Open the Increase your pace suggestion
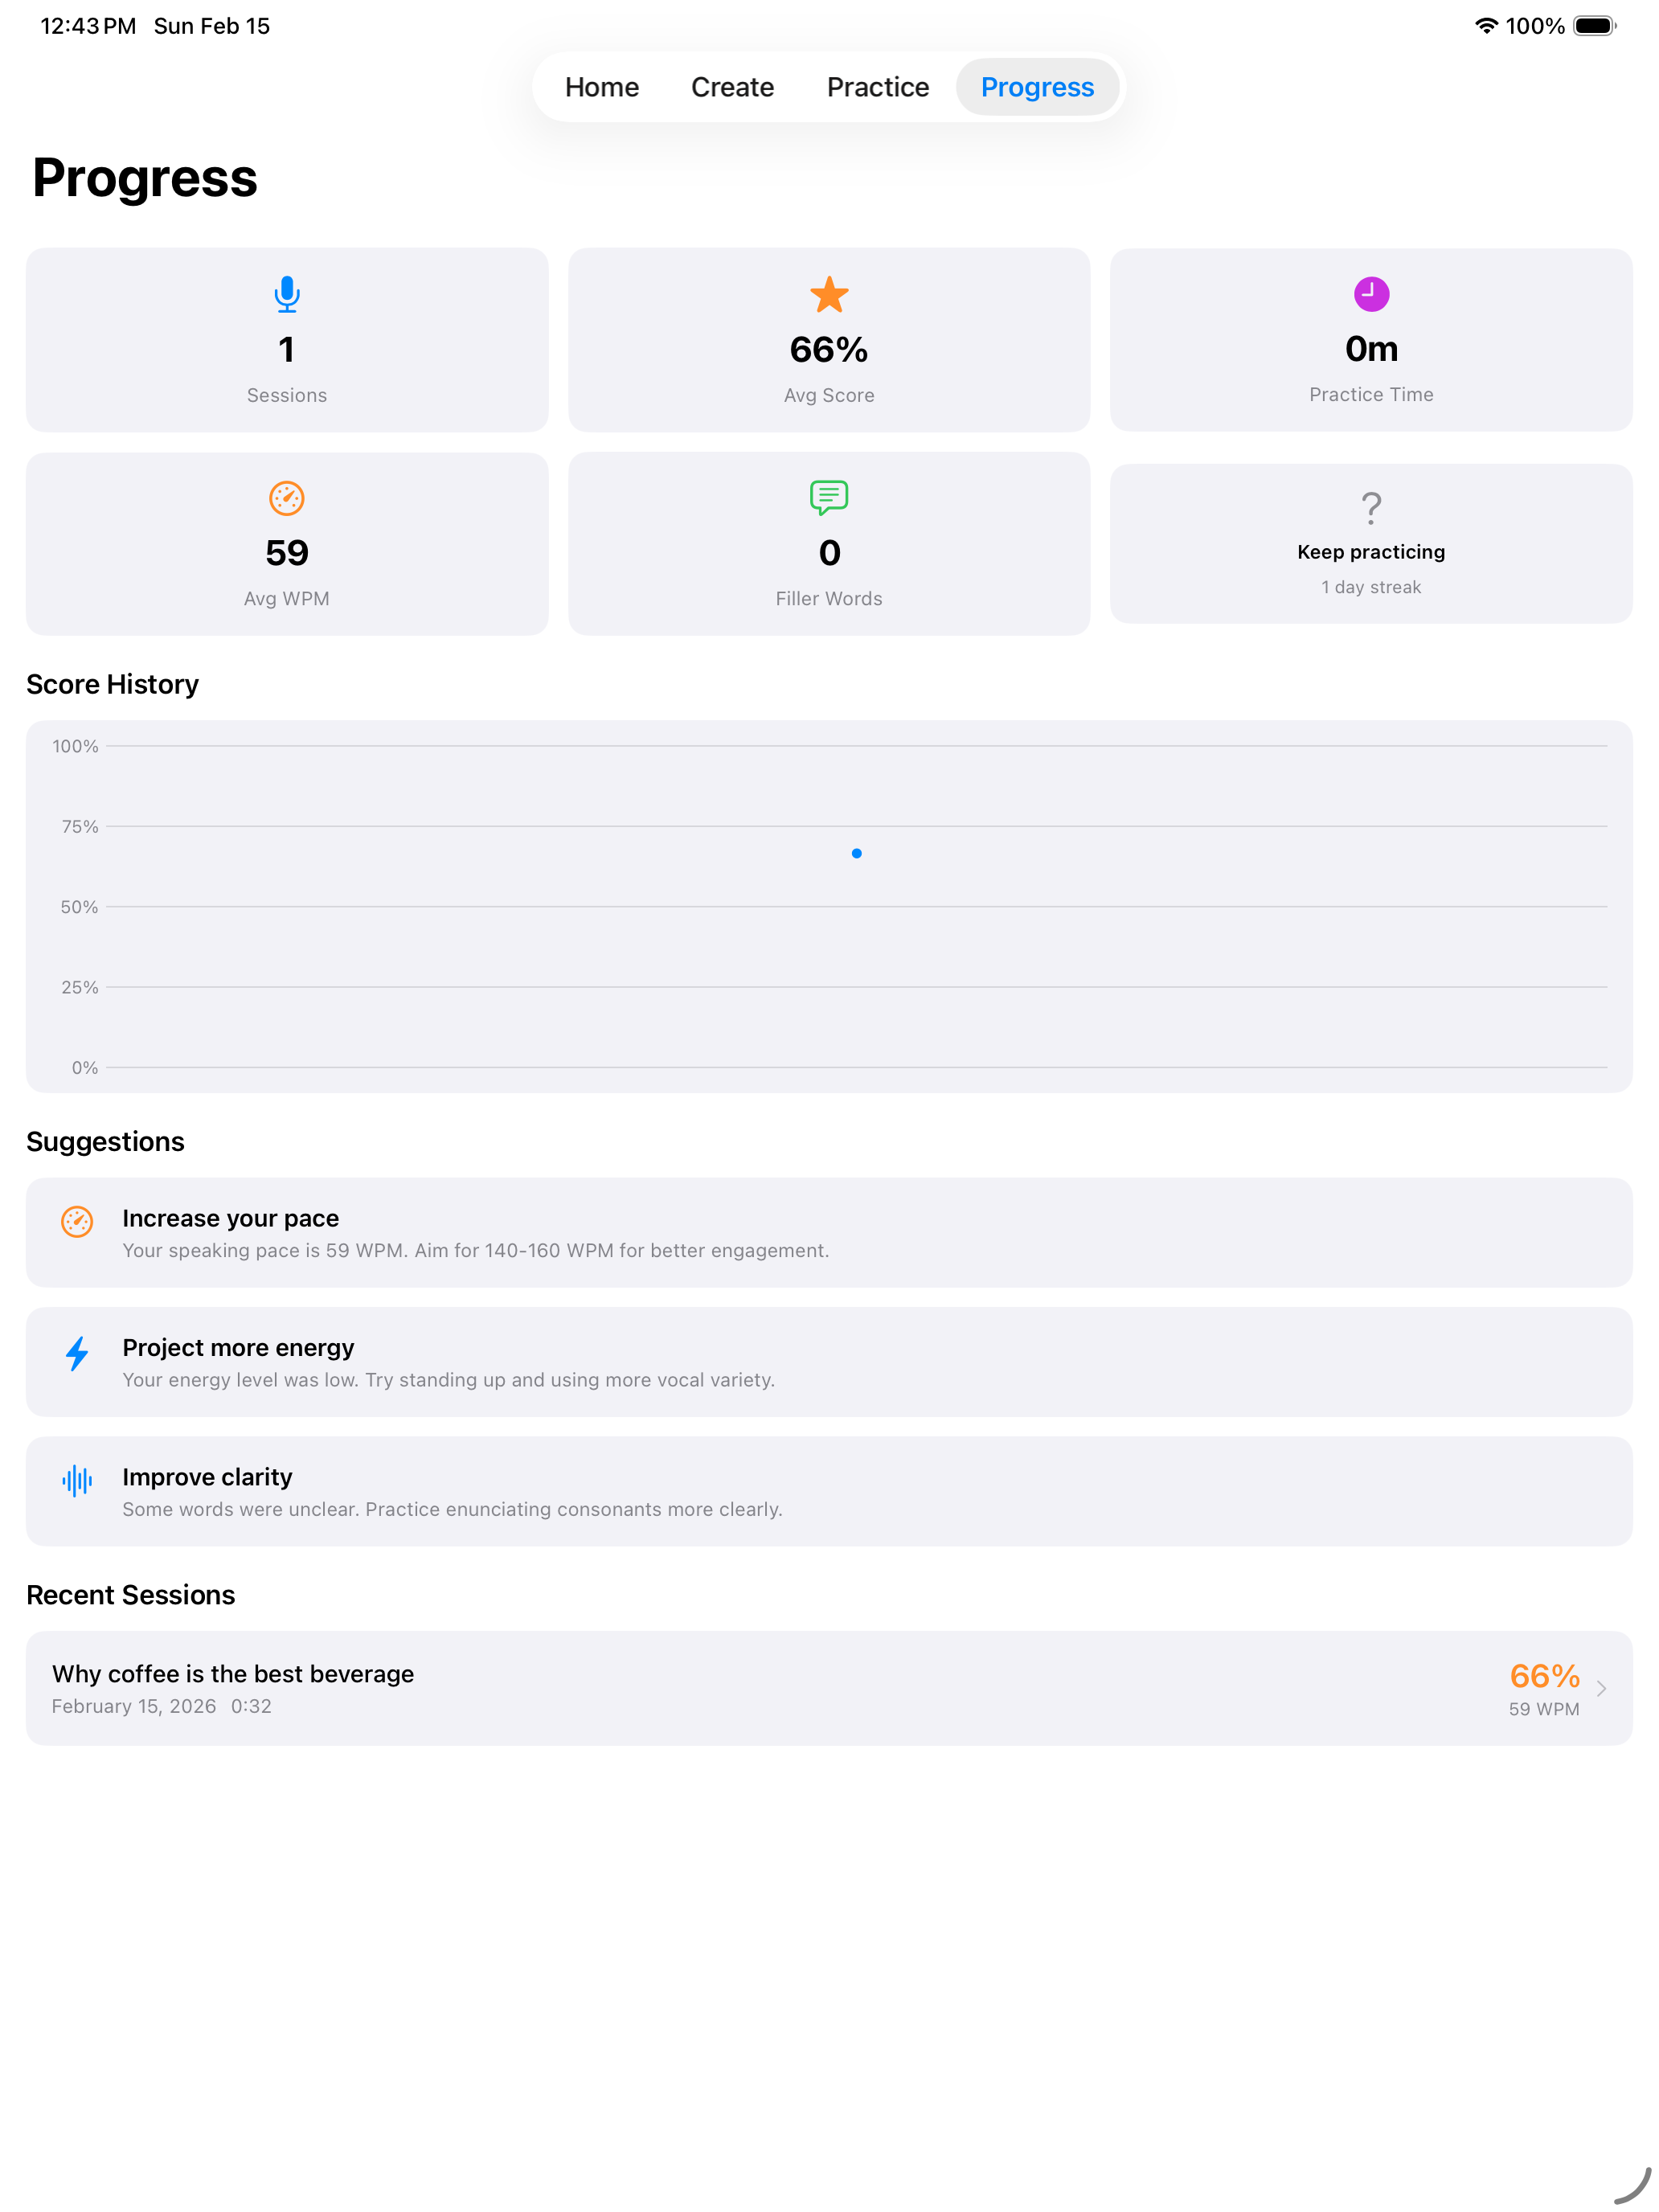1659x2212 pixels. tap(829, 1233)
